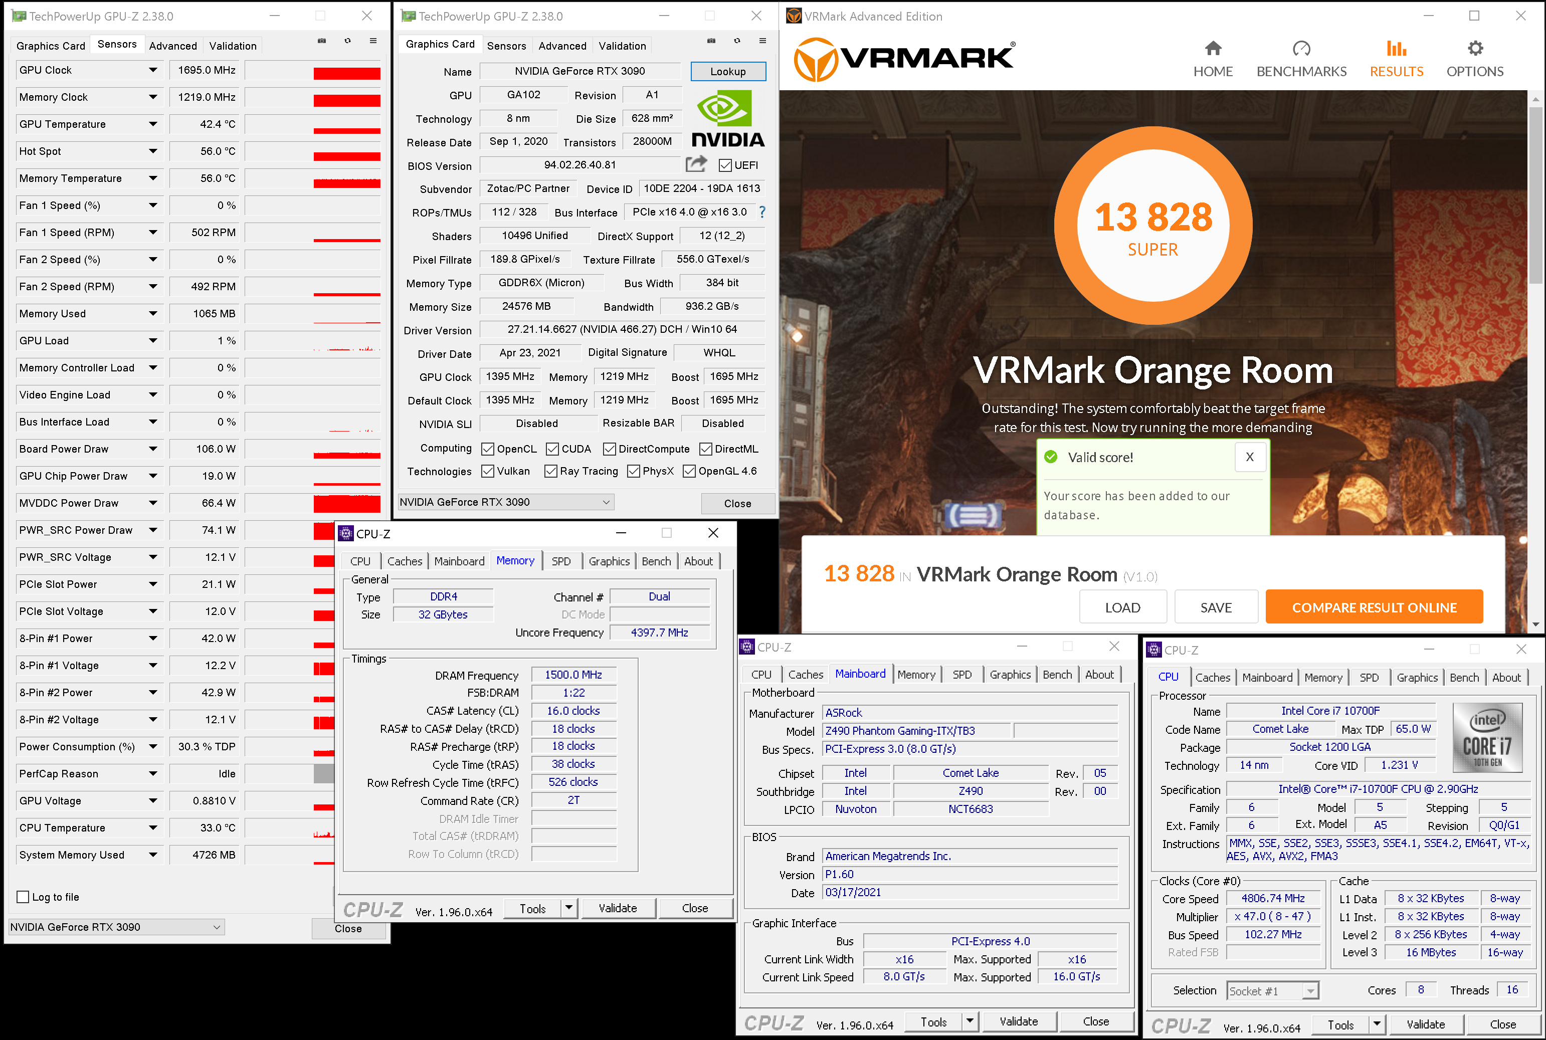Screen dimensions: 1546x1040
Task: Click green valid score checkmark icon
Action: pos(1050,457)
